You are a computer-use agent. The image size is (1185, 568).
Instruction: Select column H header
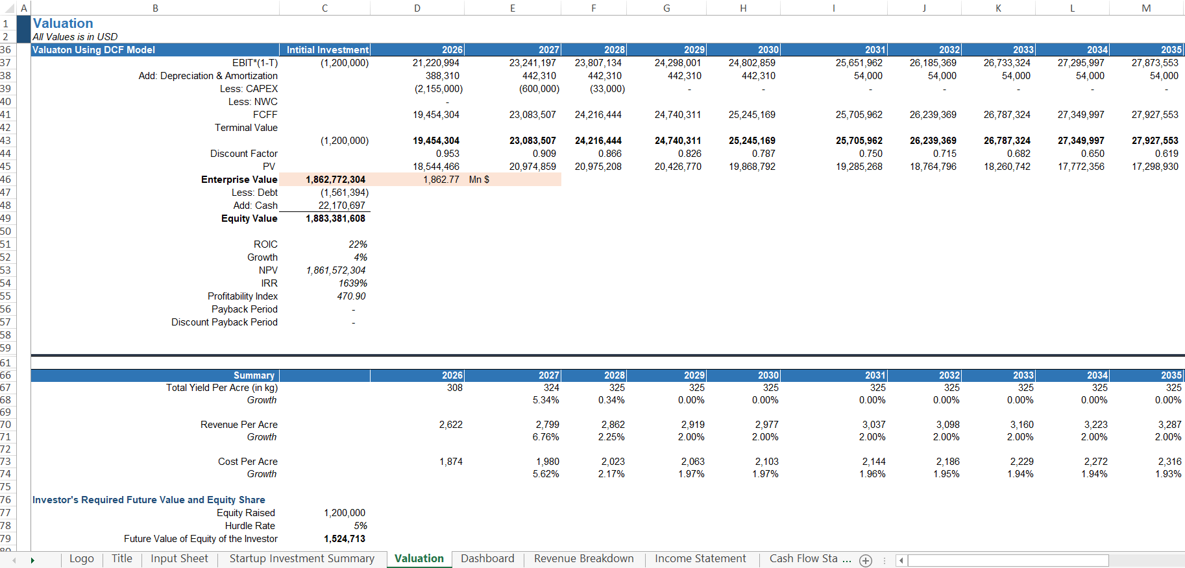pos(743,8)
